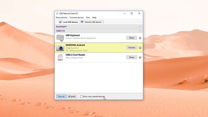Enable Show only shared devices checkbox

click(81, 97)
